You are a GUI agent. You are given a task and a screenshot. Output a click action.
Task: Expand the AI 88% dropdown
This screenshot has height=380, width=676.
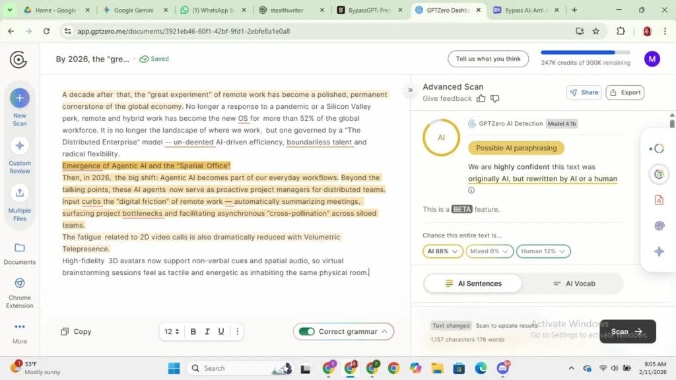click(x=442, y=251)
